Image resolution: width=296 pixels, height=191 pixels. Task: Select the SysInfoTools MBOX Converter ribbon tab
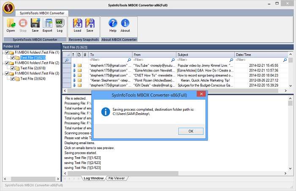(x=42, y=13)
